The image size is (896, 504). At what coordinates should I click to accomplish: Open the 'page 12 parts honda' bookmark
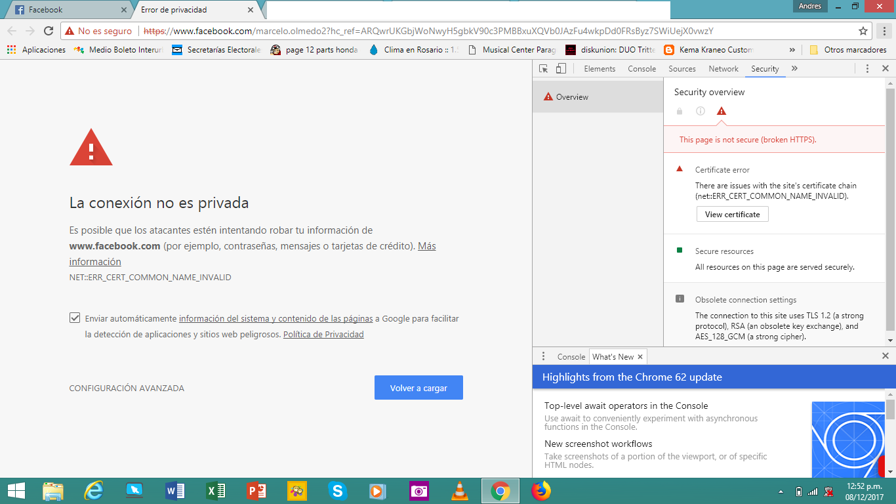[x=314, y=50]
